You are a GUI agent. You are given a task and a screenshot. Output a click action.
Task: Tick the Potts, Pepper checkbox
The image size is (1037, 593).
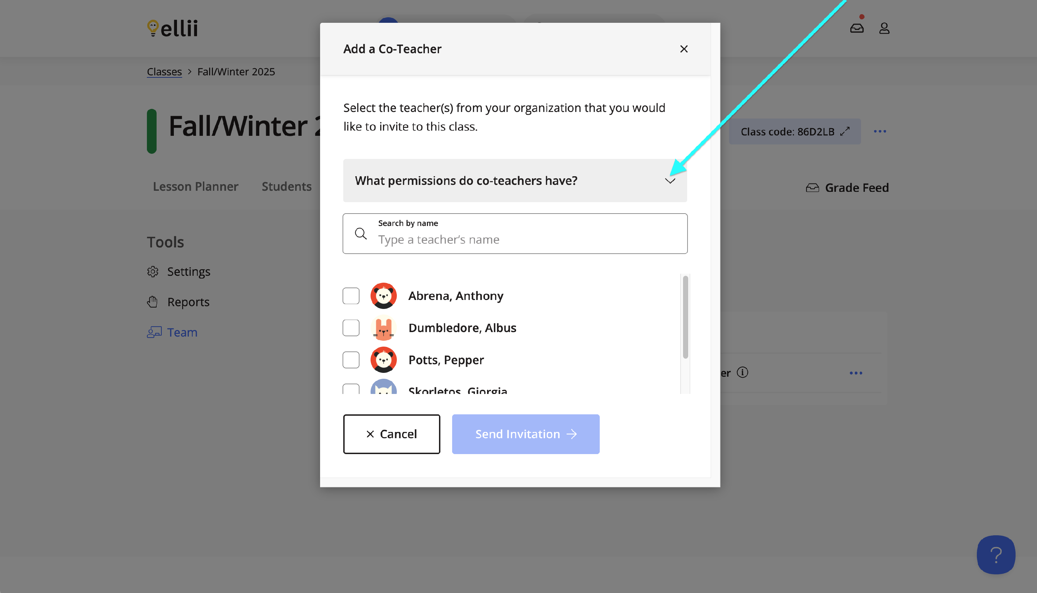click(351, 360)
